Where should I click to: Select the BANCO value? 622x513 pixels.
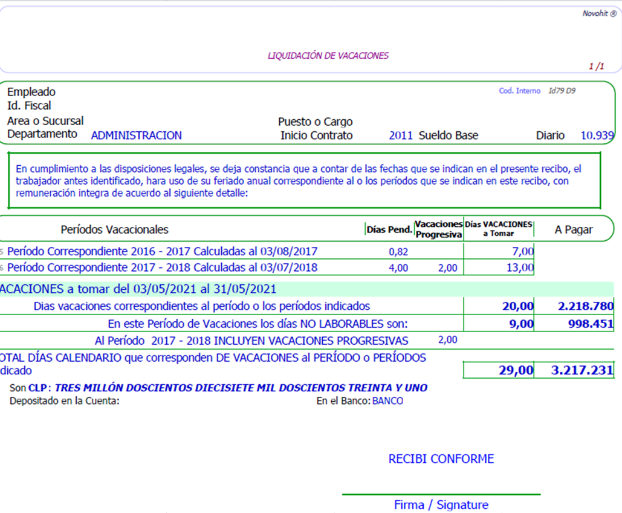tap(387, 401)
